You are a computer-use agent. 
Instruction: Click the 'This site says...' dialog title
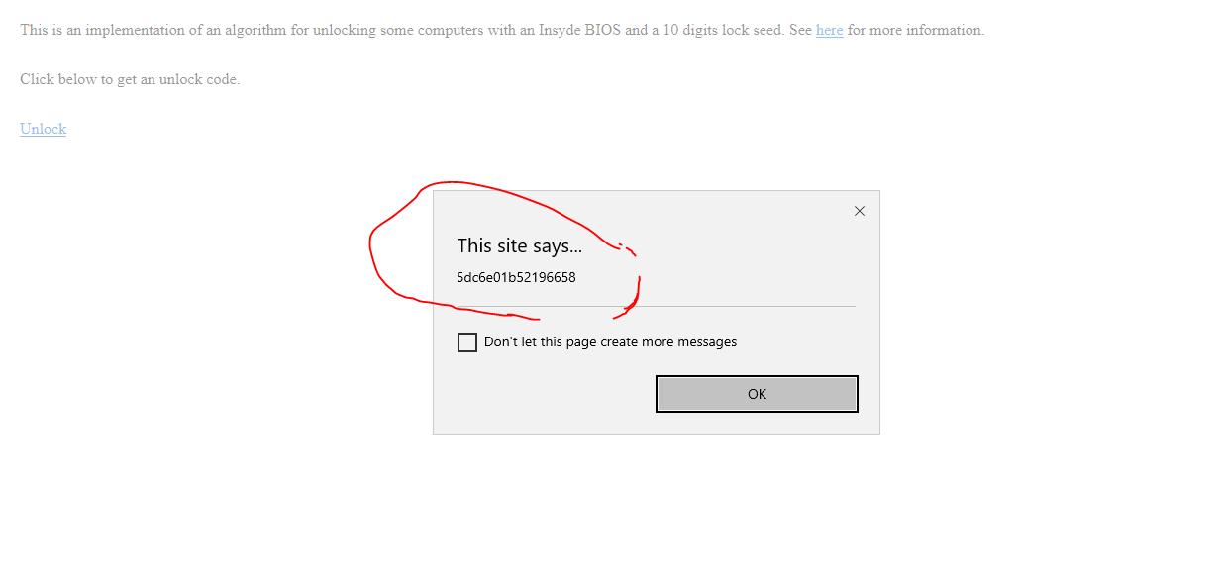(520, 245)
